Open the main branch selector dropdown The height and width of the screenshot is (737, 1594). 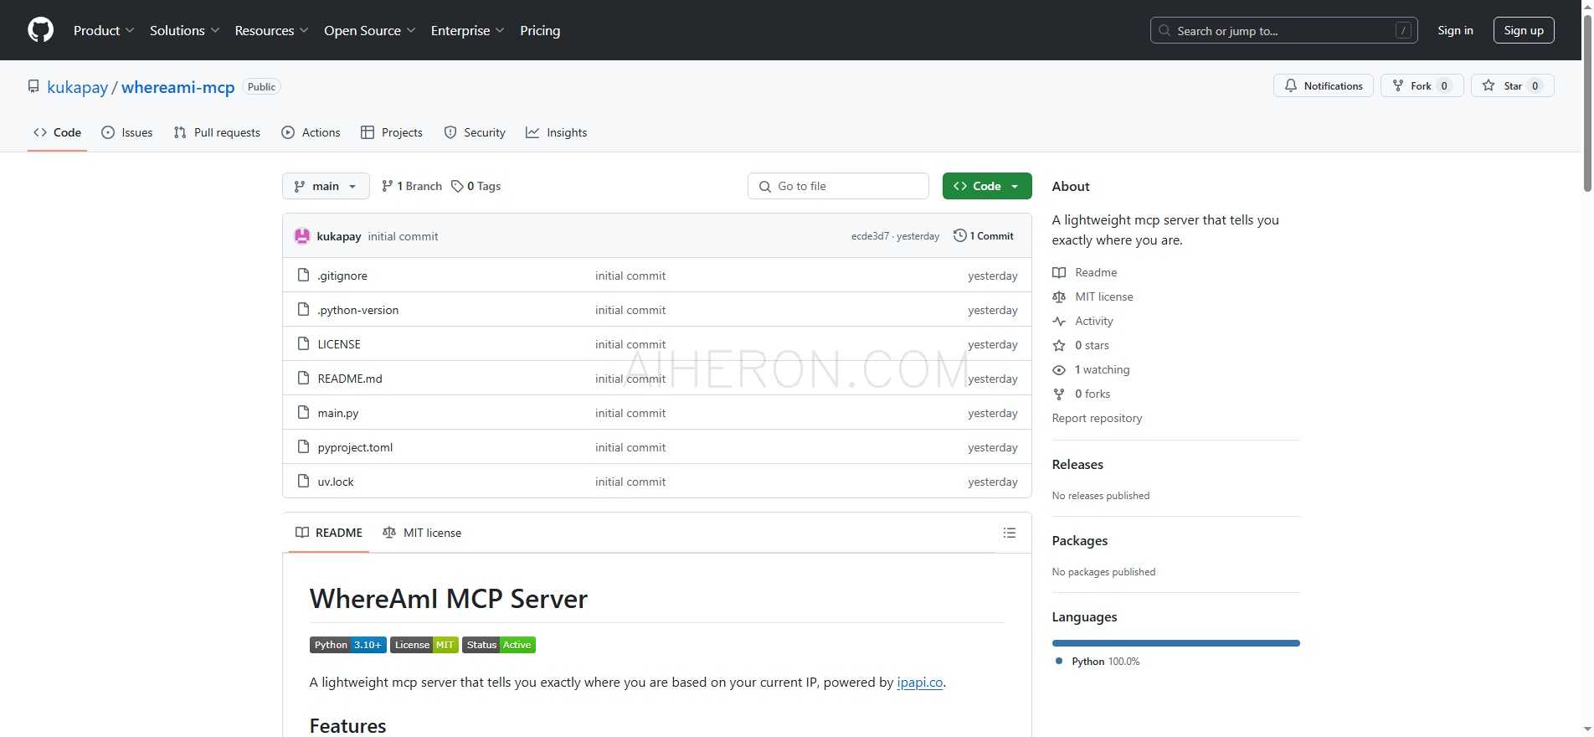pyautogui.click(x=326, y=186)
